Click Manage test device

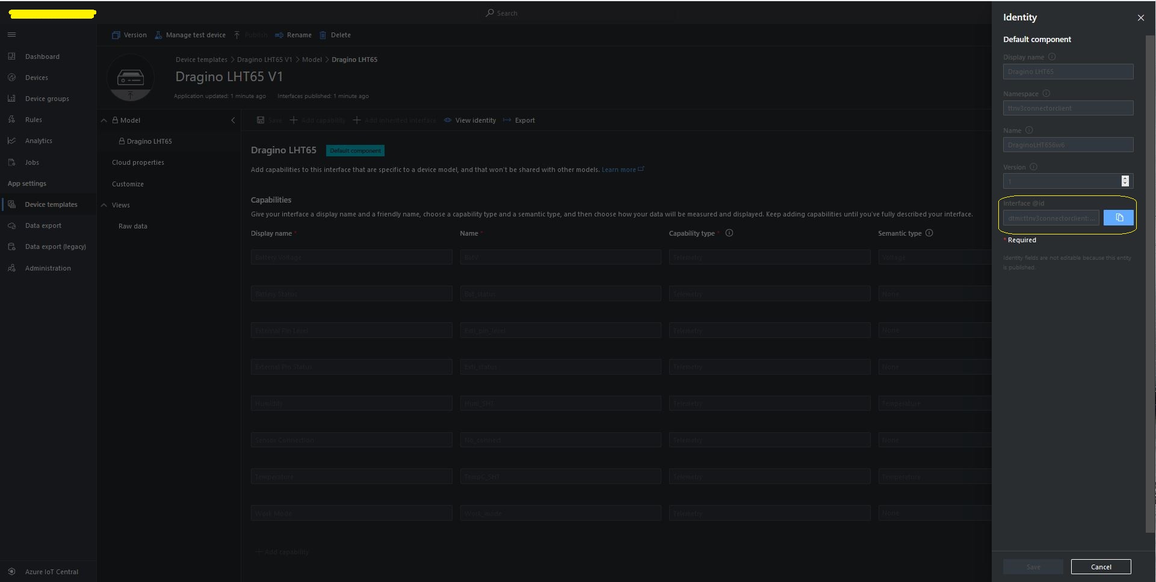click(x=190, y=35)
